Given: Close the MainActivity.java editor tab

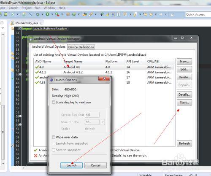Looking at the screenshot, I should click(x=41, y=23).
